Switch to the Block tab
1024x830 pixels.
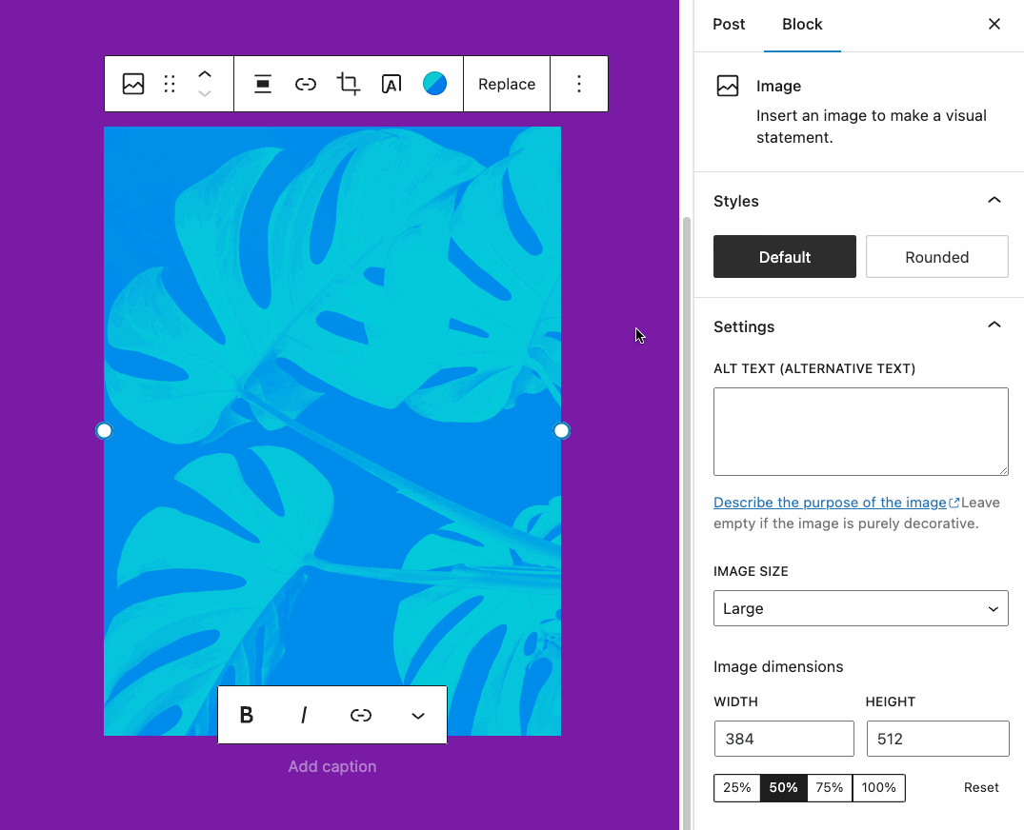pos(802,24)
